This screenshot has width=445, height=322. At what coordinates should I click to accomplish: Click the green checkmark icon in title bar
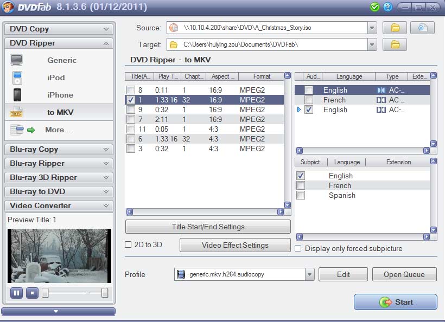point(374,7)
